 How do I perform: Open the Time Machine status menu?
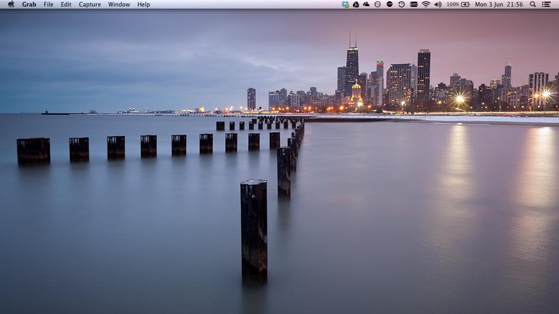(x=401, y=4)
